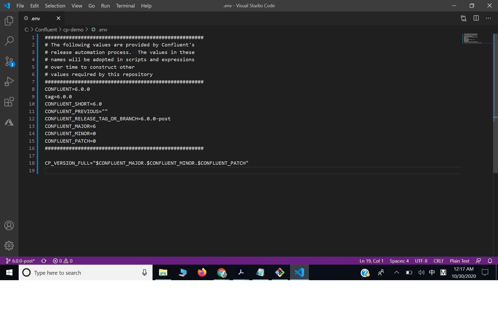Screen dimensions: 498x323
Task: Open the cp-demo breadcrumb dropdown
Action: pos(73,29)
